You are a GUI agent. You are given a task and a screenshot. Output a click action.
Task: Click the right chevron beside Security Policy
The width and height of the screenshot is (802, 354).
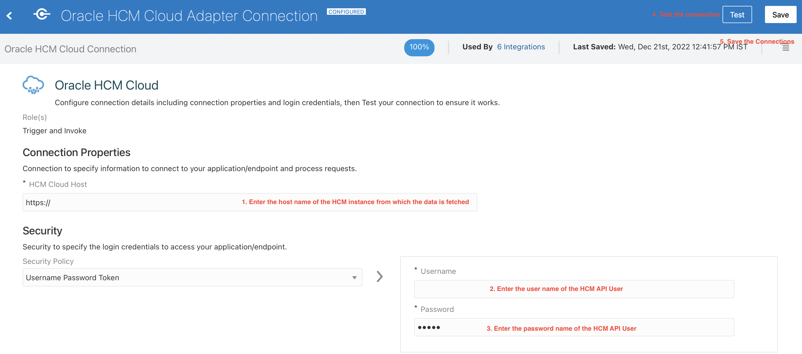[379, 276]
